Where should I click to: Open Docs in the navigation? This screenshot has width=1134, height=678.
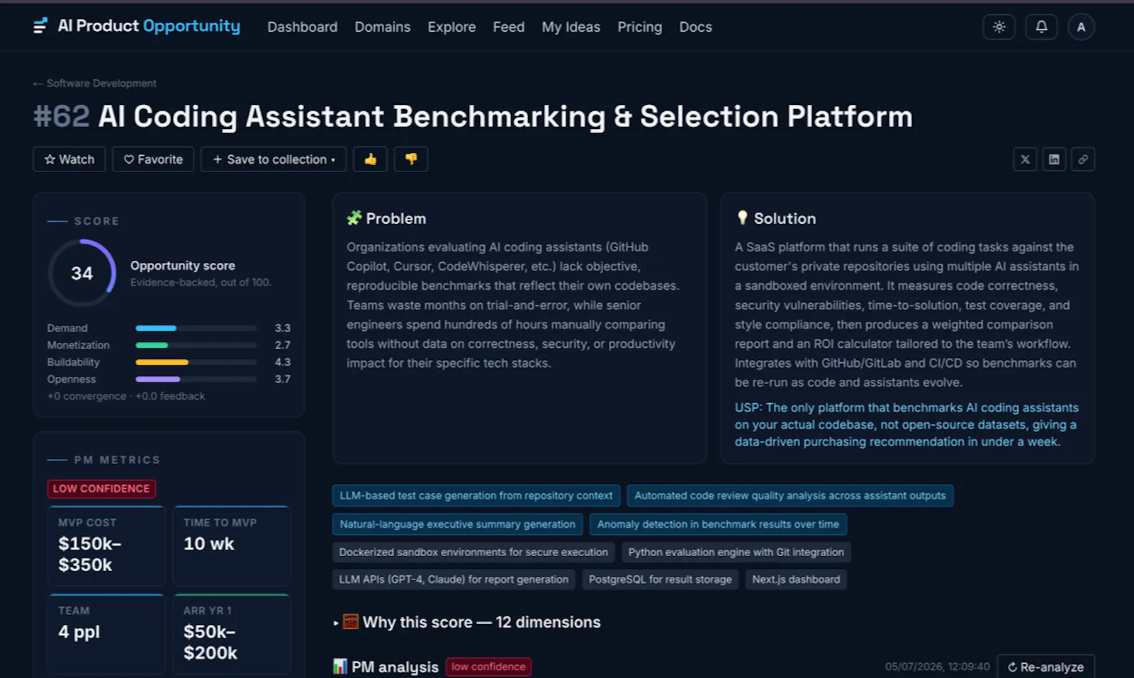pos(695,27)
